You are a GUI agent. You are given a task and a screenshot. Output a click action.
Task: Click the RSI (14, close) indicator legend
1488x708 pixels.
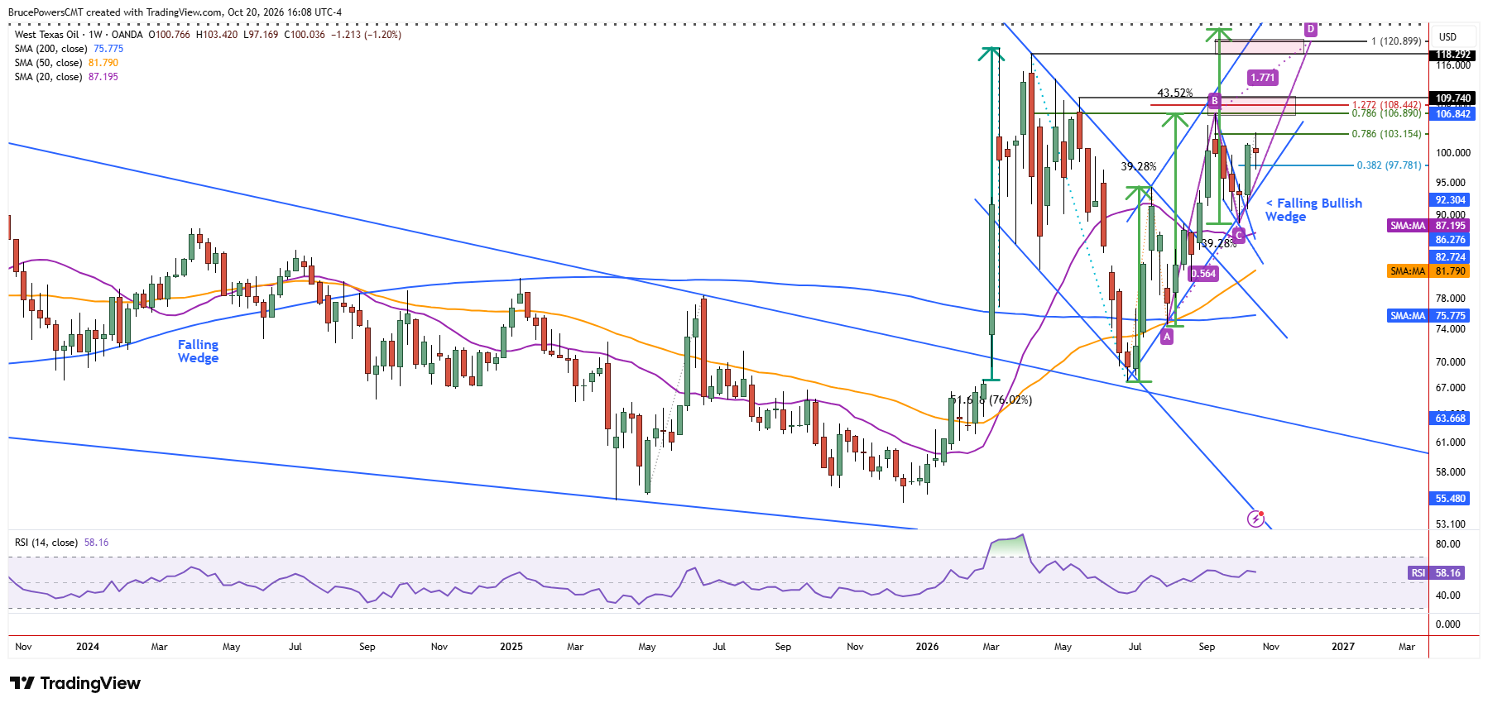(x=62, y=543)
